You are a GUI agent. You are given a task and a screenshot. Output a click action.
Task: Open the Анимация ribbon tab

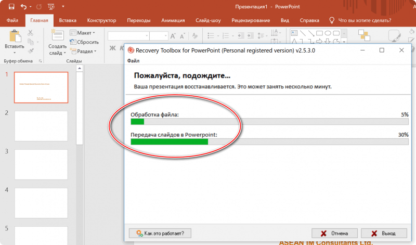[173, 20]
